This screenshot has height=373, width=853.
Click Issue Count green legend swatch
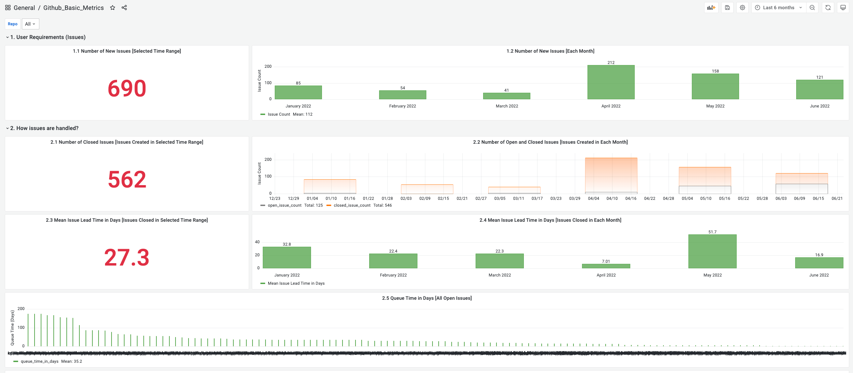263,114
